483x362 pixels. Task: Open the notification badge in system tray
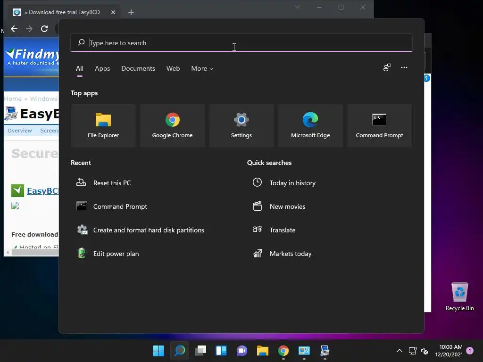pos(470,350)
